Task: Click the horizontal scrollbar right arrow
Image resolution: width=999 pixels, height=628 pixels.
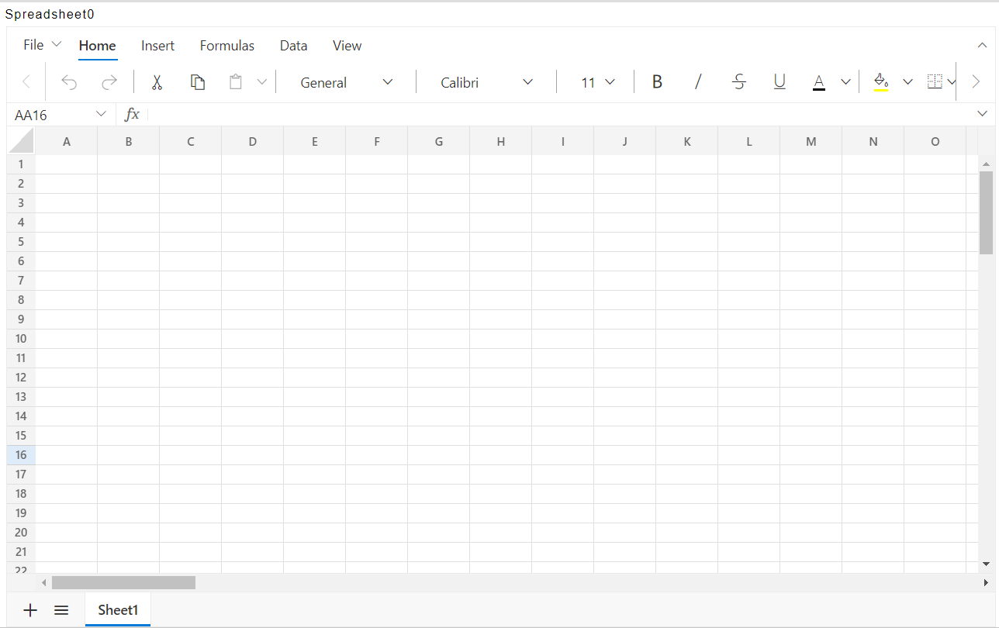Action: coord(986,582)
